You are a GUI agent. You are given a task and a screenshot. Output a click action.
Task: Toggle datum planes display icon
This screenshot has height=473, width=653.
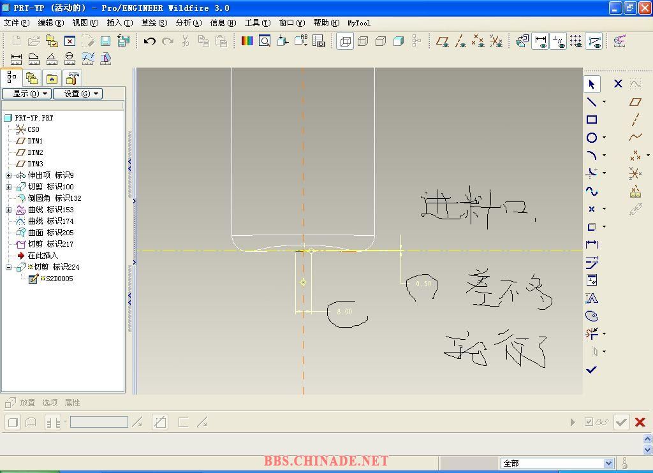tap(443, 41)
